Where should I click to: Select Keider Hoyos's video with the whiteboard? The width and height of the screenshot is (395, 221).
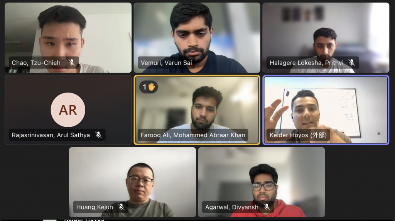(326, 110)
